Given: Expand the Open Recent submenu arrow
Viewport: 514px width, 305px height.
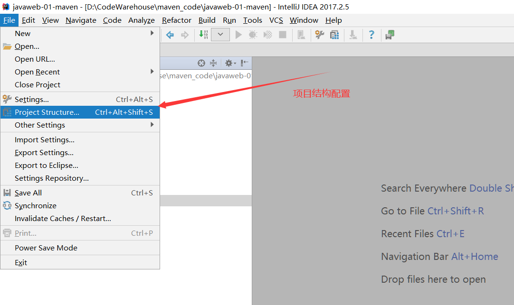Looking at the screenshot, I should (x=152, y=71).
